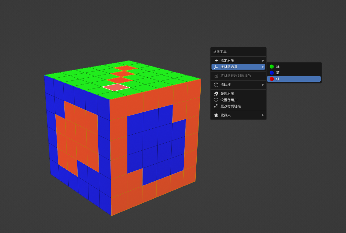Click the plus icon beside 指定材质
The height and width of the screenshot is (233, 346).
coord(216,61)
